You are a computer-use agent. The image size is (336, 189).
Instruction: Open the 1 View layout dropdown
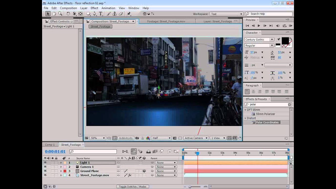click(x=218, y=138)
